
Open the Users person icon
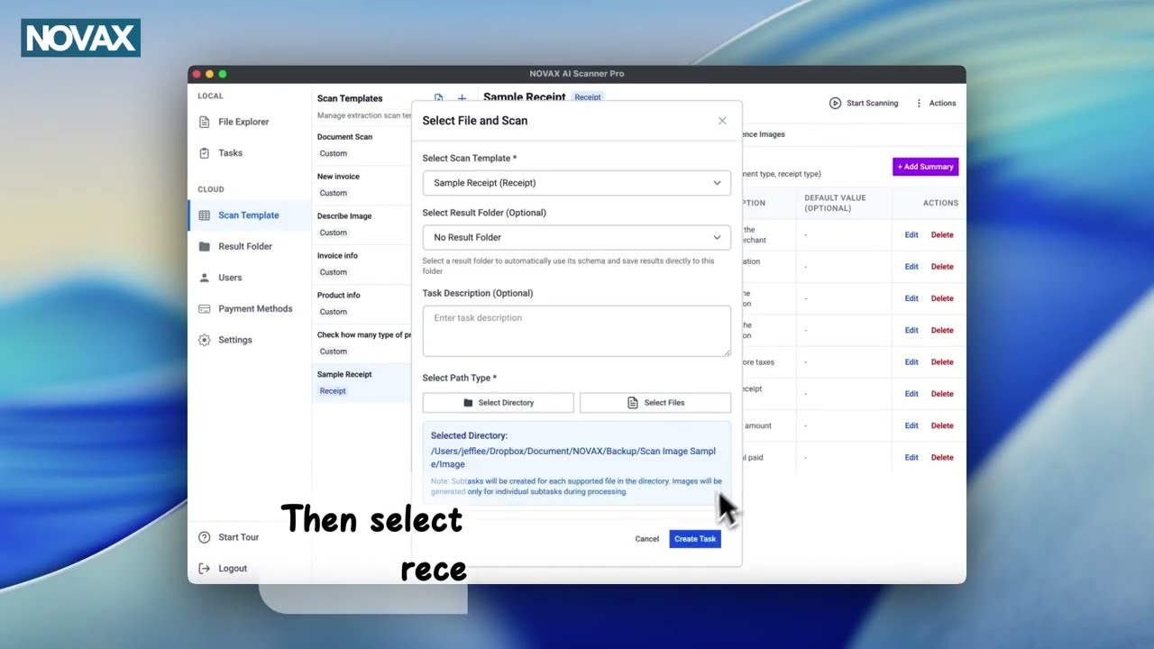click(x=204, y=278)
